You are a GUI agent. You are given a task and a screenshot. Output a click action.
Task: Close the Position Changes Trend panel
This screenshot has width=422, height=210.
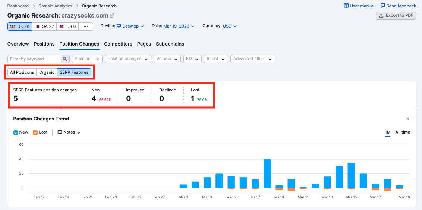coord(408,119)
